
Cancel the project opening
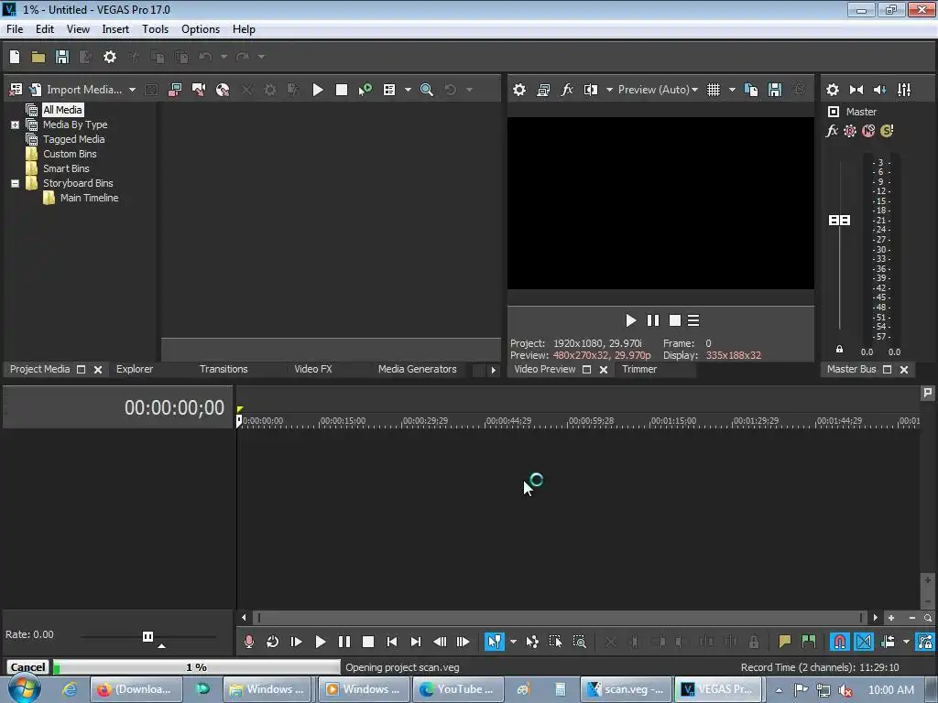(27, 667)
